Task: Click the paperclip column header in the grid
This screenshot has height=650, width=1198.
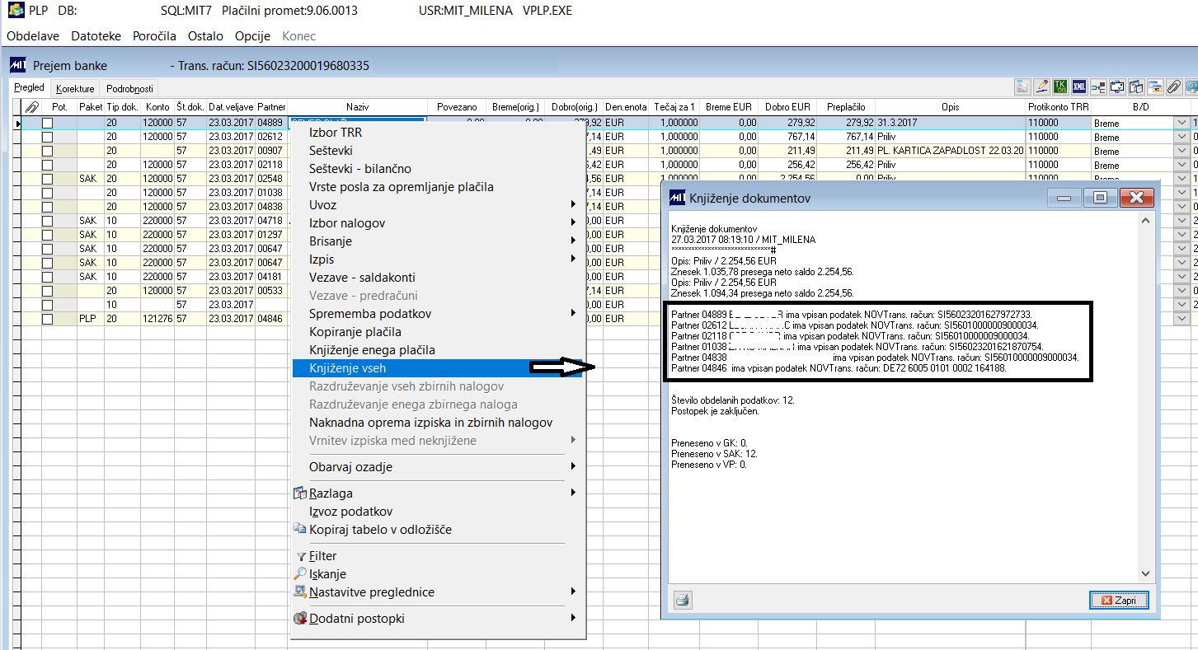Action: 32,107
